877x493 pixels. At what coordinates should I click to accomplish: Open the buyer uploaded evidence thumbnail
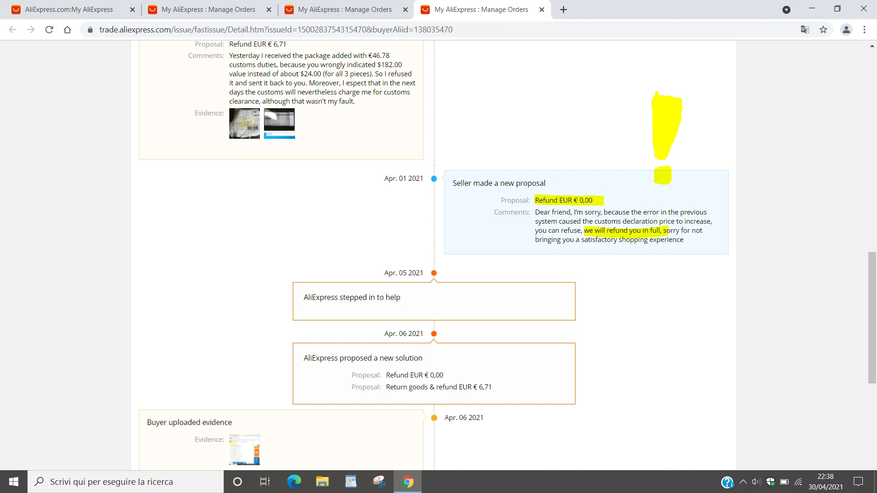click(x=244, y=450)
